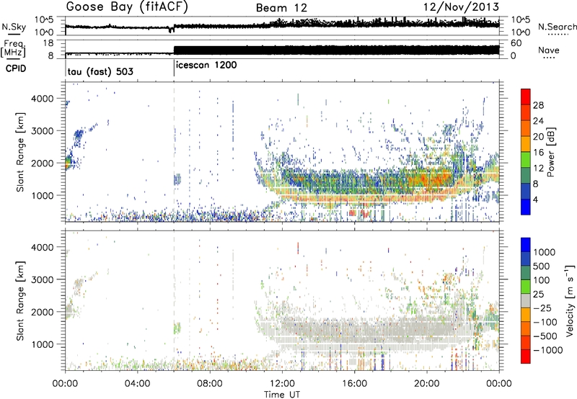Click the "08:00" time tick label
The height and width of the screenshot is (399, 577).
click(x=210, y=384)
